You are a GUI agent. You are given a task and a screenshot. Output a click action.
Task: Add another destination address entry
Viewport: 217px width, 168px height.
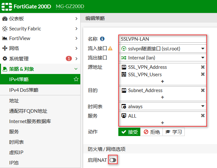(163, 97)
